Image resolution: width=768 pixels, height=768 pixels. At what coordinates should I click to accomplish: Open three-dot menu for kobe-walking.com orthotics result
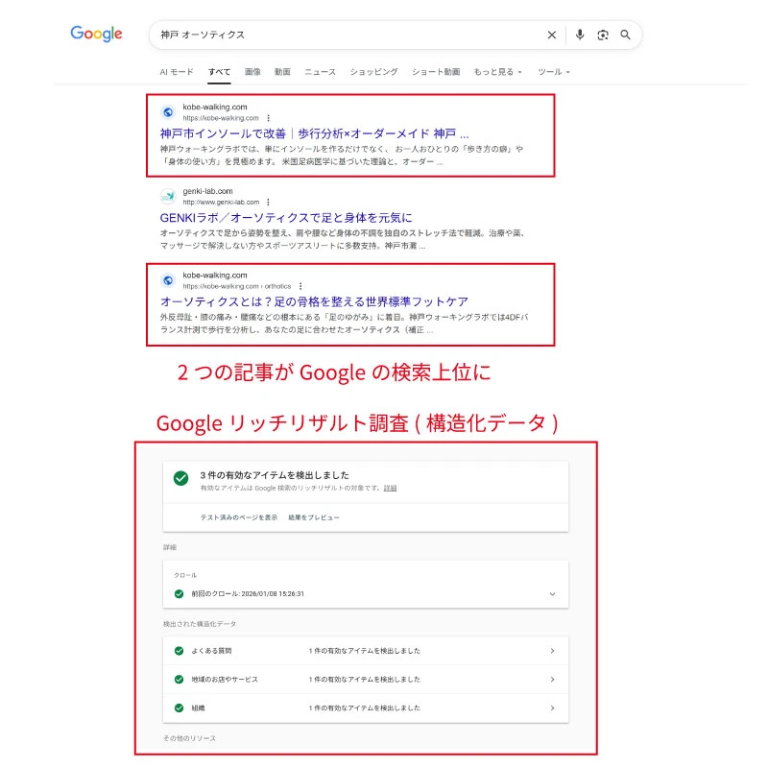[x=300, y=286]
